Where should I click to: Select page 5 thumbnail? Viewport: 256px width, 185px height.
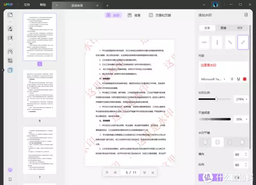point(40,37)
